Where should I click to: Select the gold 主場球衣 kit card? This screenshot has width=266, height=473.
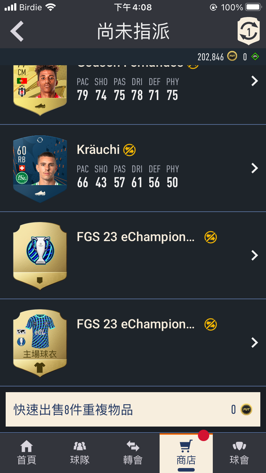(40, 343)
